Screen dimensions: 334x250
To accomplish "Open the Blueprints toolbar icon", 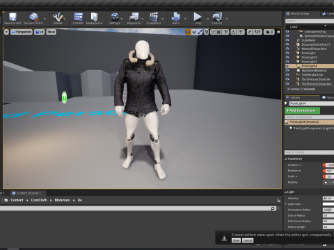I will (134, 17).
